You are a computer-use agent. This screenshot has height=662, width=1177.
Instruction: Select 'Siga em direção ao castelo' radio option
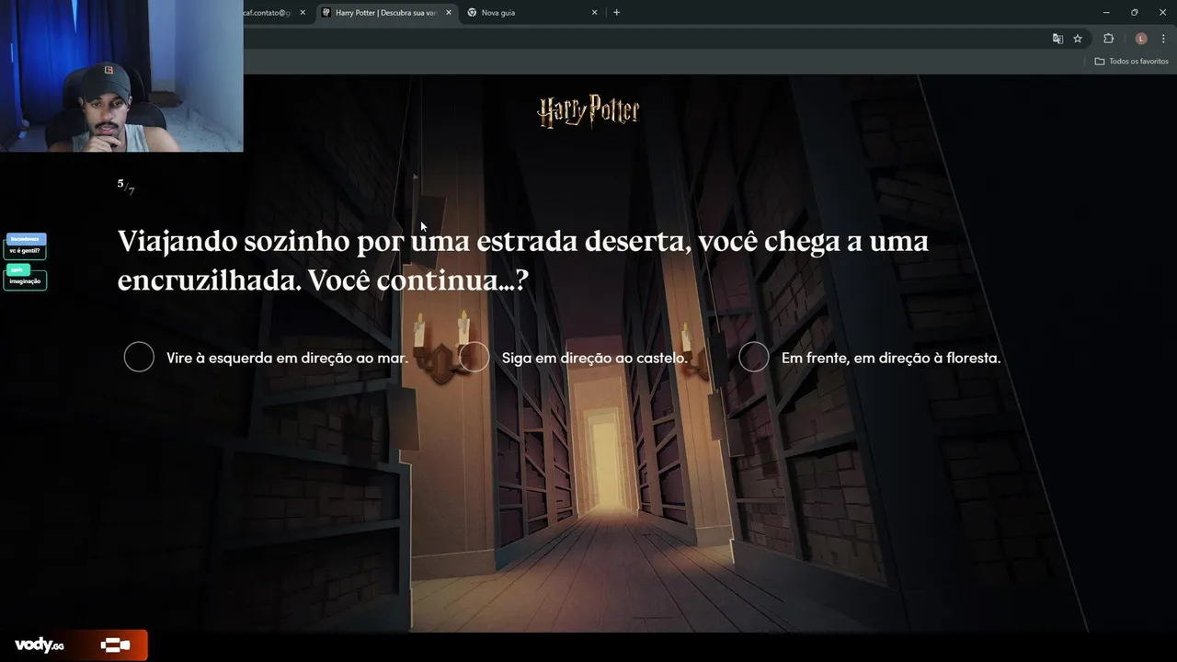[x=474, y=357]
